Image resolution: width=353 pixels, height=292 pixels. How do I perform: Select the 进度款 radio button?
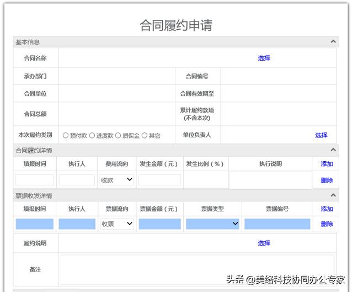coord(92,135)
